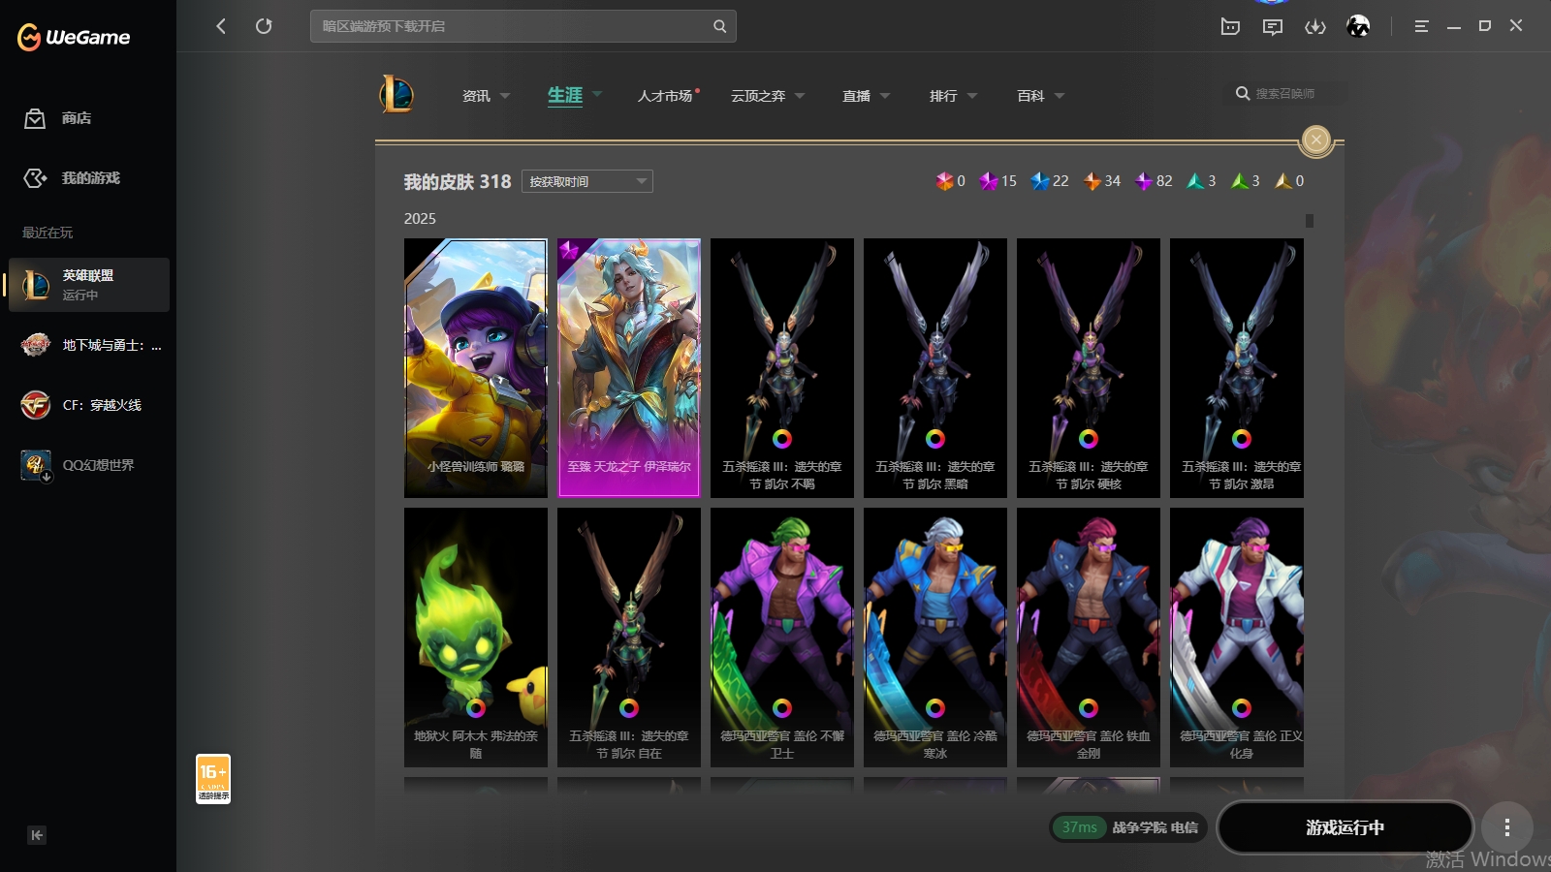Open the 人才市场 tab
Viewport: 1551px width, 872px height.
coord(665,96)
